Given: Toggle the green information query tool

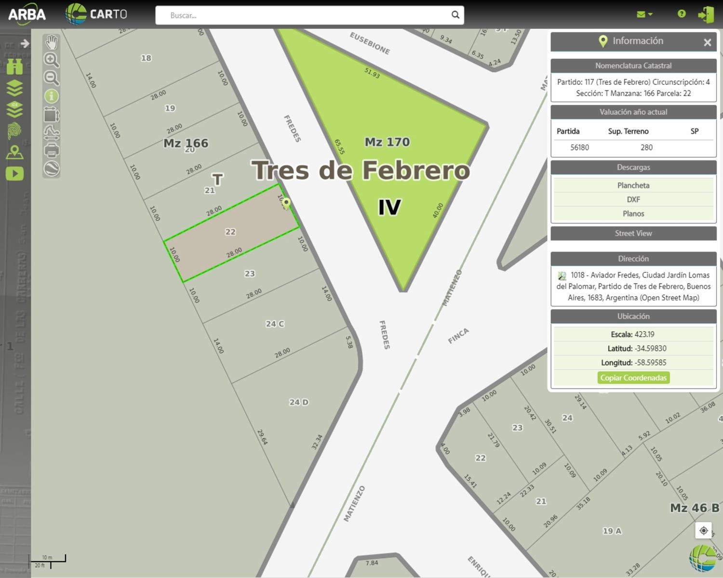Looking at the screenshot, I should 52,96.
